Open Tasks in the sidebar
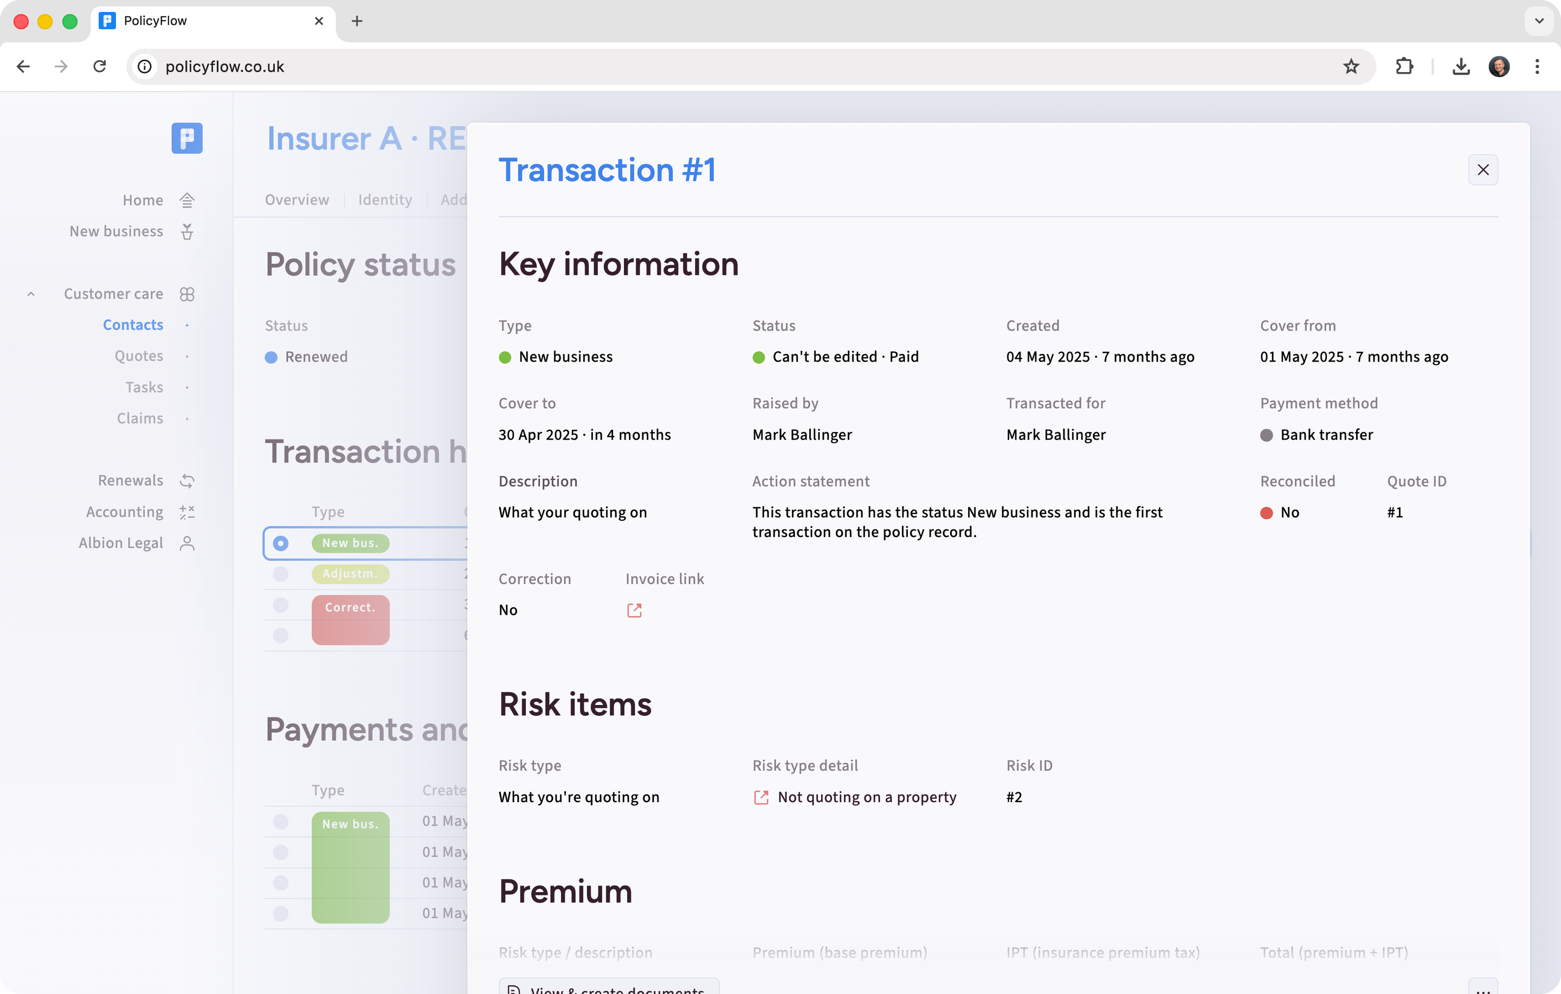This screenshot has width=1561, height=994. [x=144, y=387]
